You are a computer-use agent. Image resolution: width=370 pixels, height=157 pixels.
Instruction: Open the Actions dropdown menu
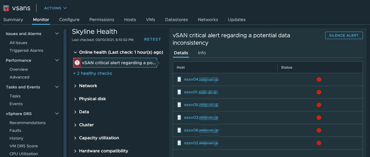(55, 8)
